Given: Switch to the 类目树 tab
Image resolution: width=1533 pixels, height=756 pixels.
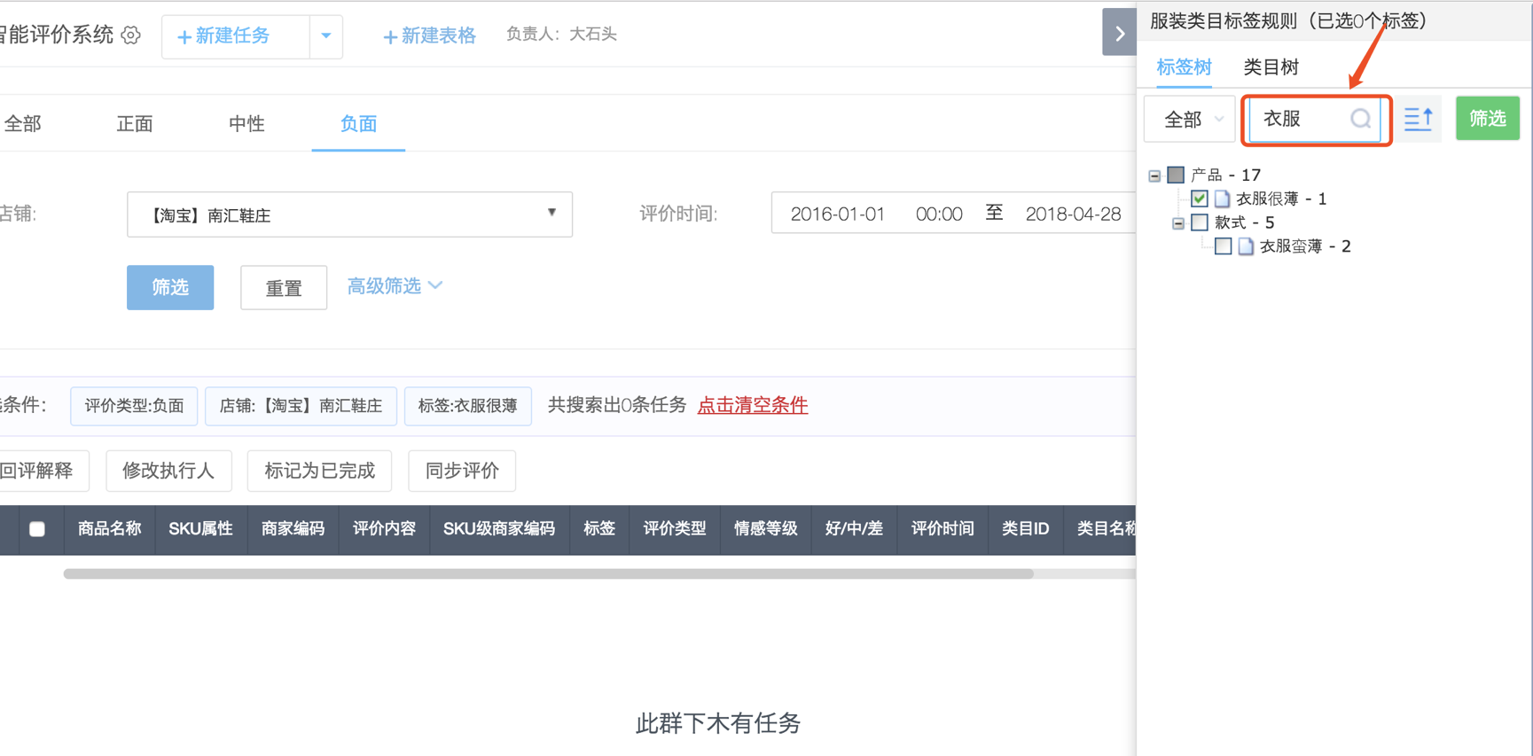Looking at the screenshot, I should (x=1271, y=67).
